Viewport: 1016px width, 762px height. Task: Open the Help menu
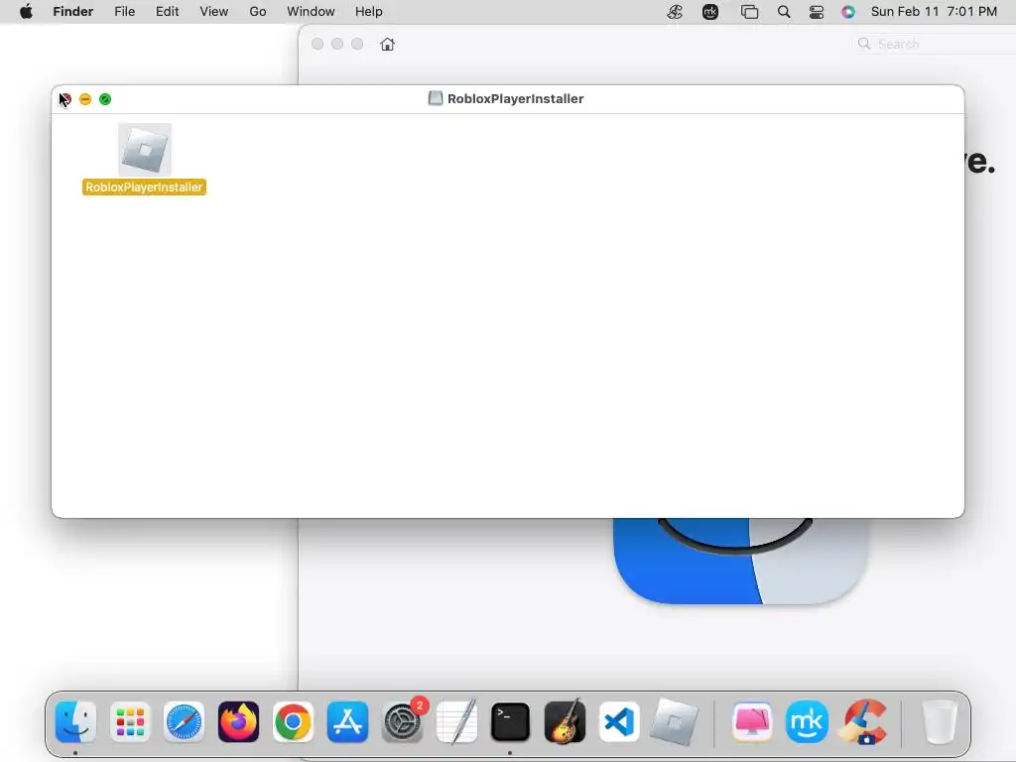click(x=369, y=12)
